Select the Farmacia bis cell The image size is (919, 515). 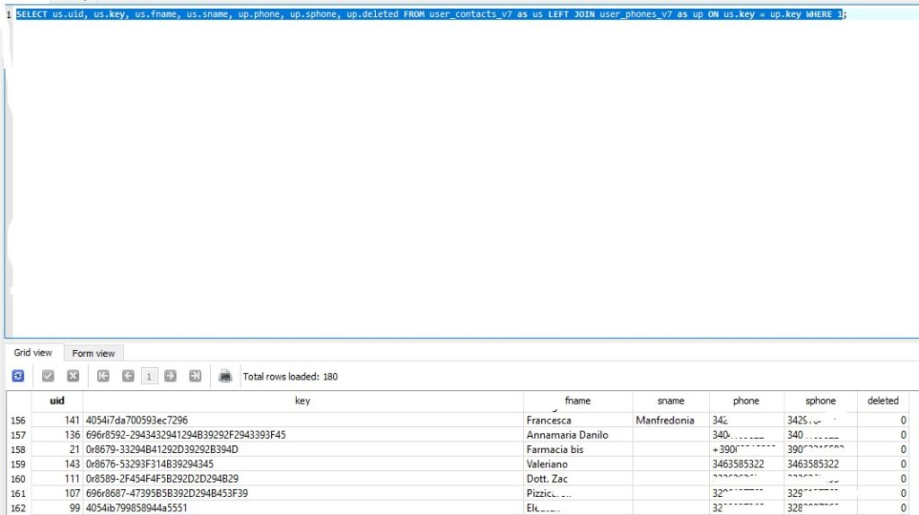tap(578, 450)
